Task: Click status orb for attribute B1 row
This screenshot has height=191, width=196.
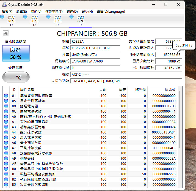Action: (6, 174)
